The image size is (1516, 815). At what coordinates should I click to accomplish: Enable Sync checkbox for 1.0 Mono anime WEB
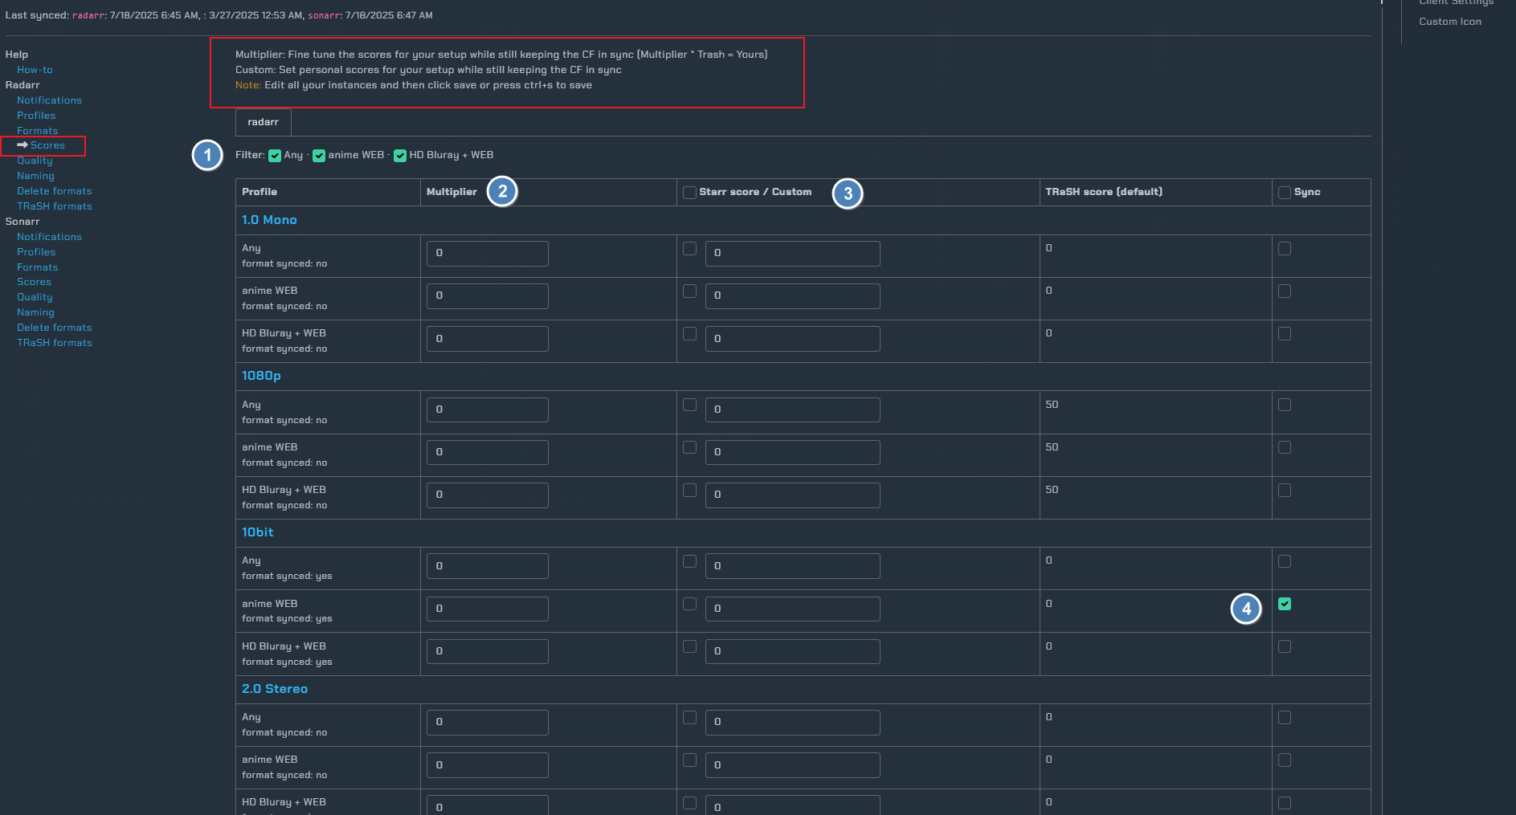[1285, 291]
